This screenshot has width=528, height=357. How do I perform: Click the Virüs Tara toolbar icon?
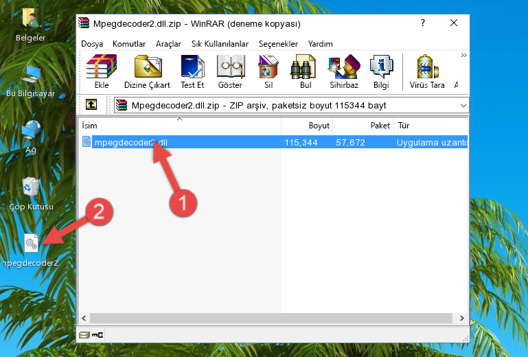427,71
